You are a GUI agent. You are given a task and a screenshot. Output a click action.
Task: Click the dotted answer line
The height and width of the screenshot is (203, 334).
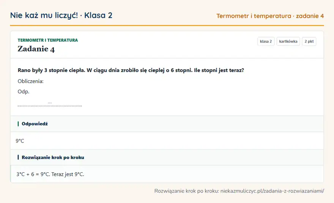coord(50,105)
